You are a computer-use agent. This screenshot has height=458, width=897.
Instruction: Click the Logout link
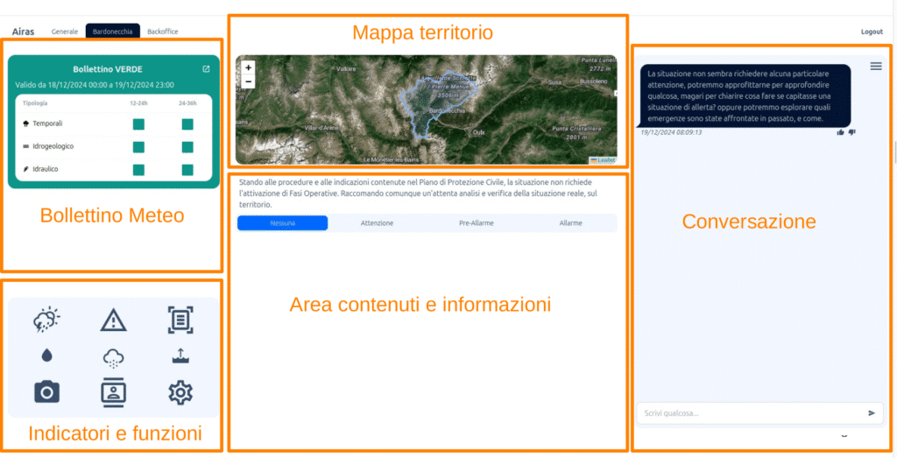point(872,32)
